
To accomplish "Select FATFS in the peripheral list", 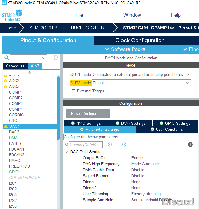I will (x=15, y=144).
